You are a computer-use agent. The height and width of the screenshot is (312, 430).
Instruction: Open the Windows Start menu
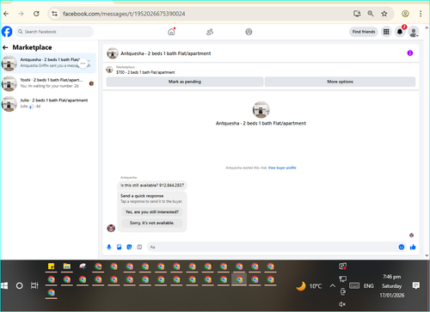[x=4, y=285]
